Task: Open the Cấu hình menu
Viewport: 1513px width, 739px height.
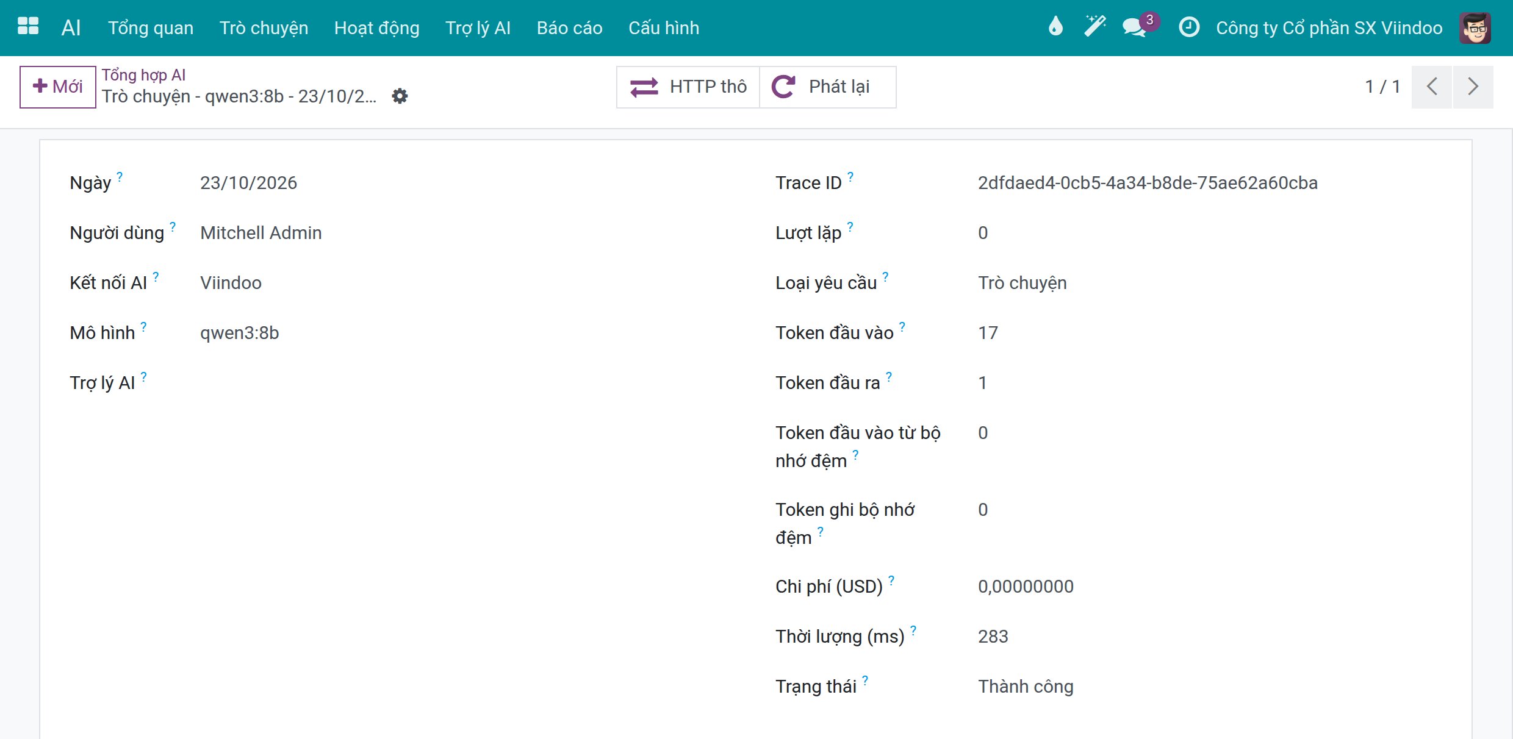Action: (x=663, y=27)
